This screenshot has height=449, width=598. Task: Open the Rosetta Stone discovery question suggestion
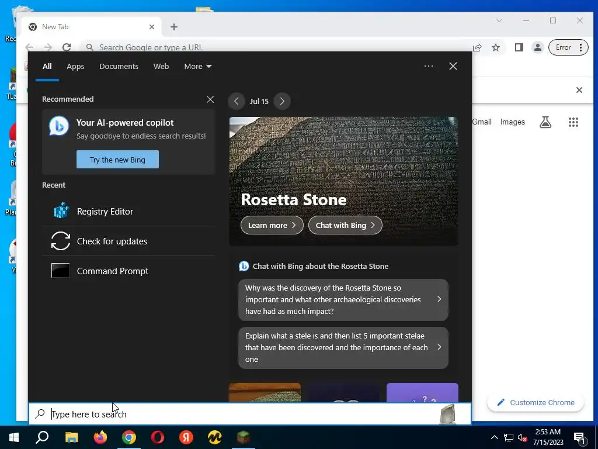coord(343,300)
